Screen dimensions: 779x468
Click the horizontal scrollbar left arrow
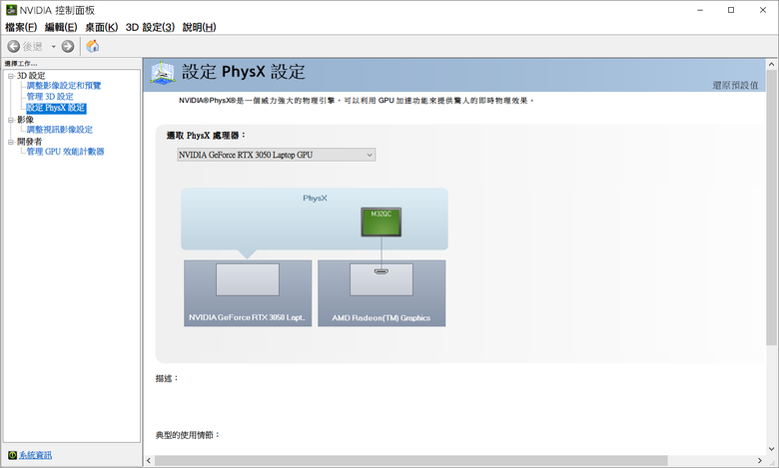point(149,461)
